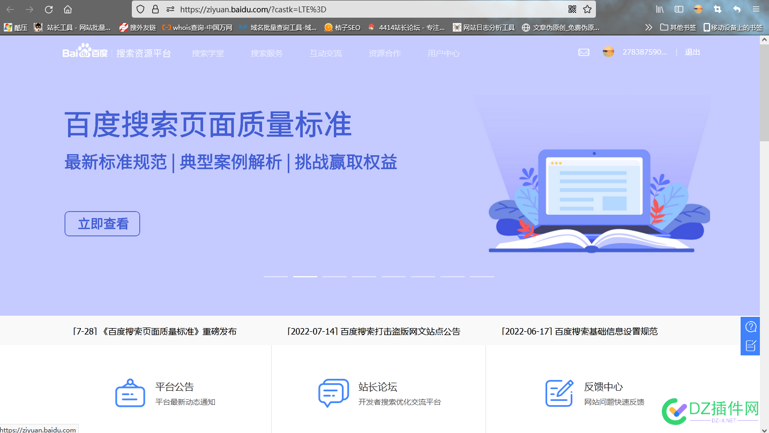Select the third carousel indicator

click(334, 276)
